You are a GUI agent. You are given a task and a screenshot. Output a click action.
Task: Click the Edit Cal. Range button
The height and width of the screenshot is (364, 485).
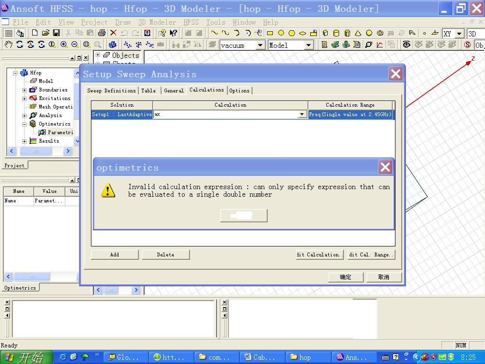[371, 255]
